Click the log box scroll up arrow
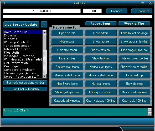The height and width of the screenshot is (131, 155). (150, 110)
